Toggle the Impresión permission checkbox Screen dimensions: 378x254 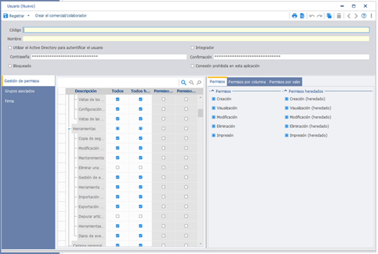pyautogui.click(x=213, y=135)
